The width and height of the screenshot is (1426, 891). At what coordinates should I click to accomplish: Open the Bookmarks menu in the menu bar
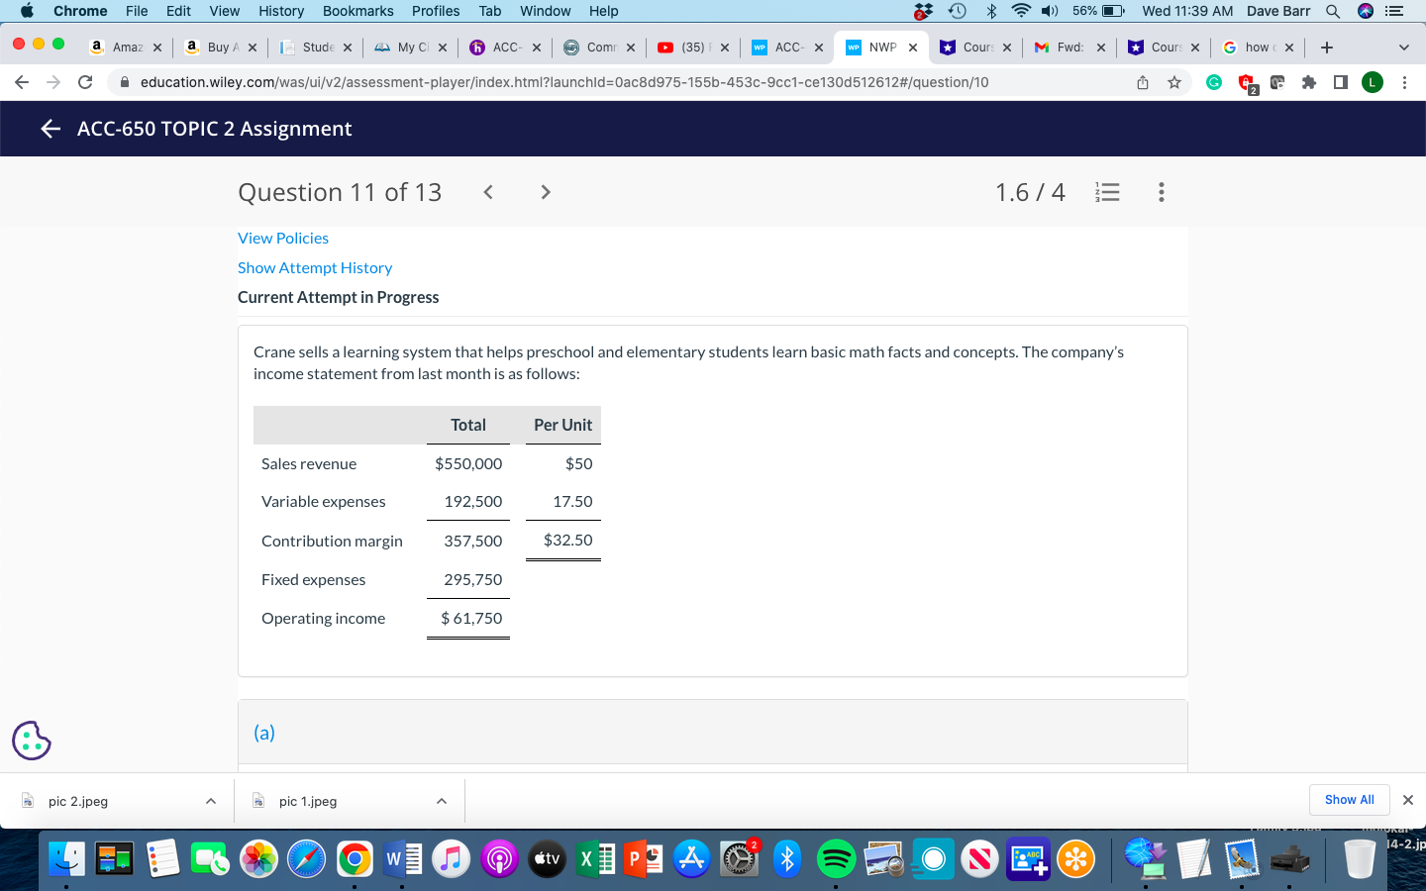(357, 11)
